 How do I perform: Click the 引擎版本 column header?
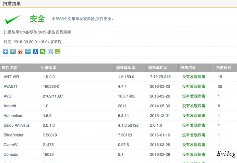(49, 68)
